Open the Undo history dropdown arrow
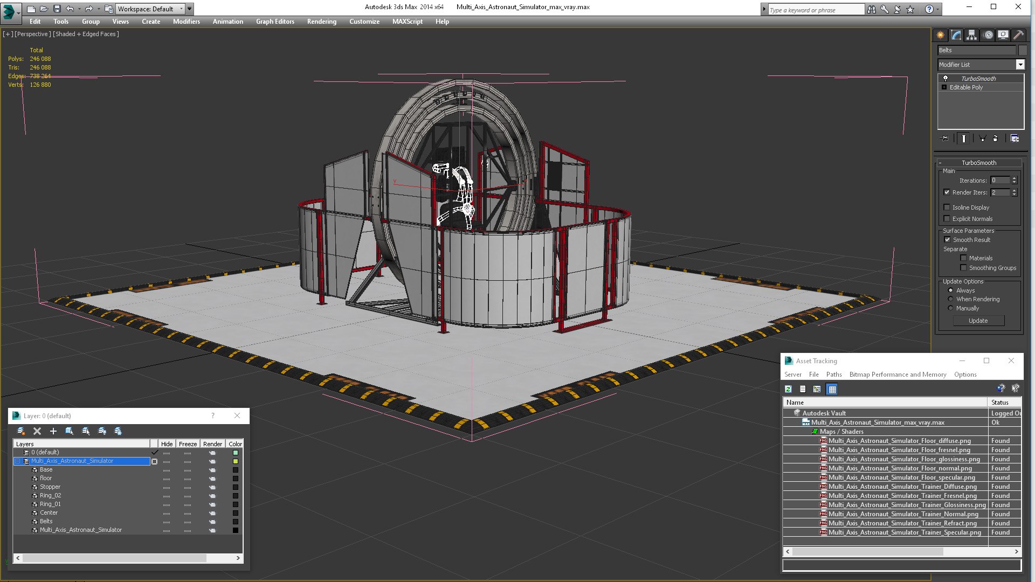Screen dimensions: 1035x582 pyautogui.click(x=79, y=9)
